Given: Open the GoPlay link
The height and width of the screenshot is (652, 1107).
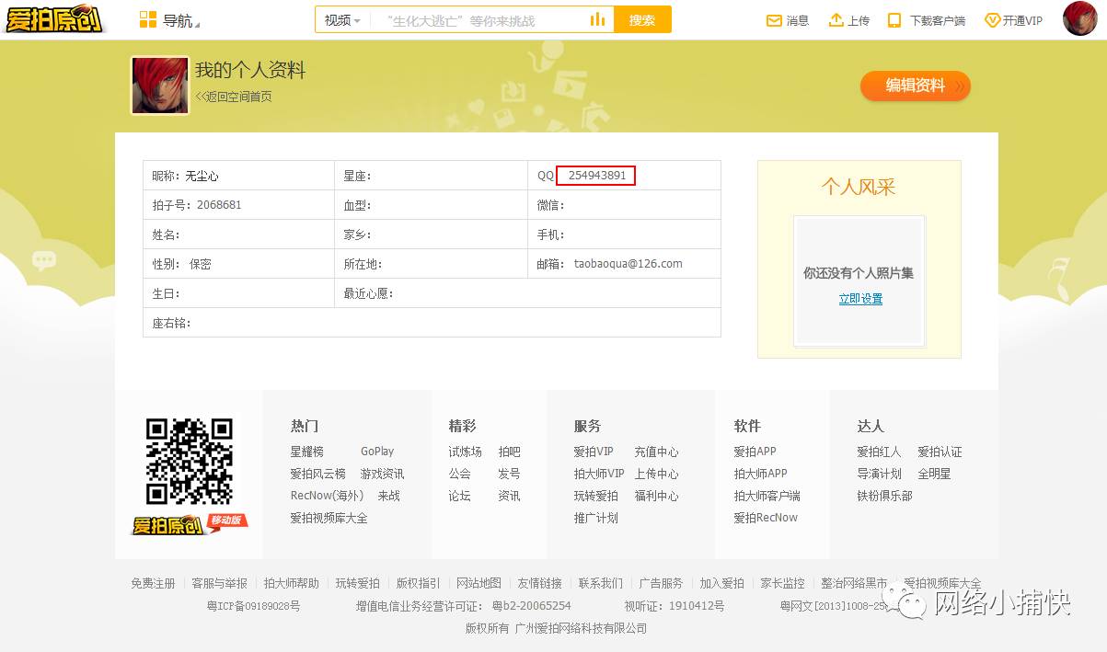Looking at the screenshot, I should tap(377, 452).
